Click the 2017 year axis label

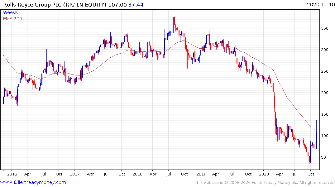74,174
